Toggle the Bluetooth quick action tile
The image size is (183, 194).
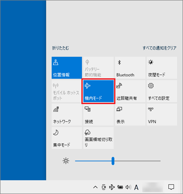click(130, 68)
